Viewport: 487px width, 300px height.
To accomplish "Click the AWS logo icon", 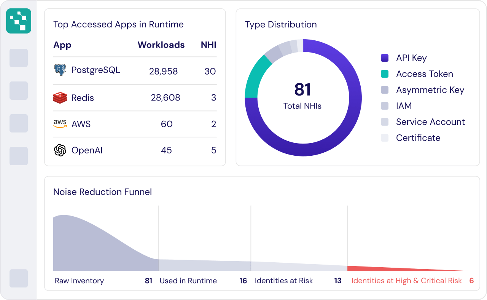I will 60,124.
